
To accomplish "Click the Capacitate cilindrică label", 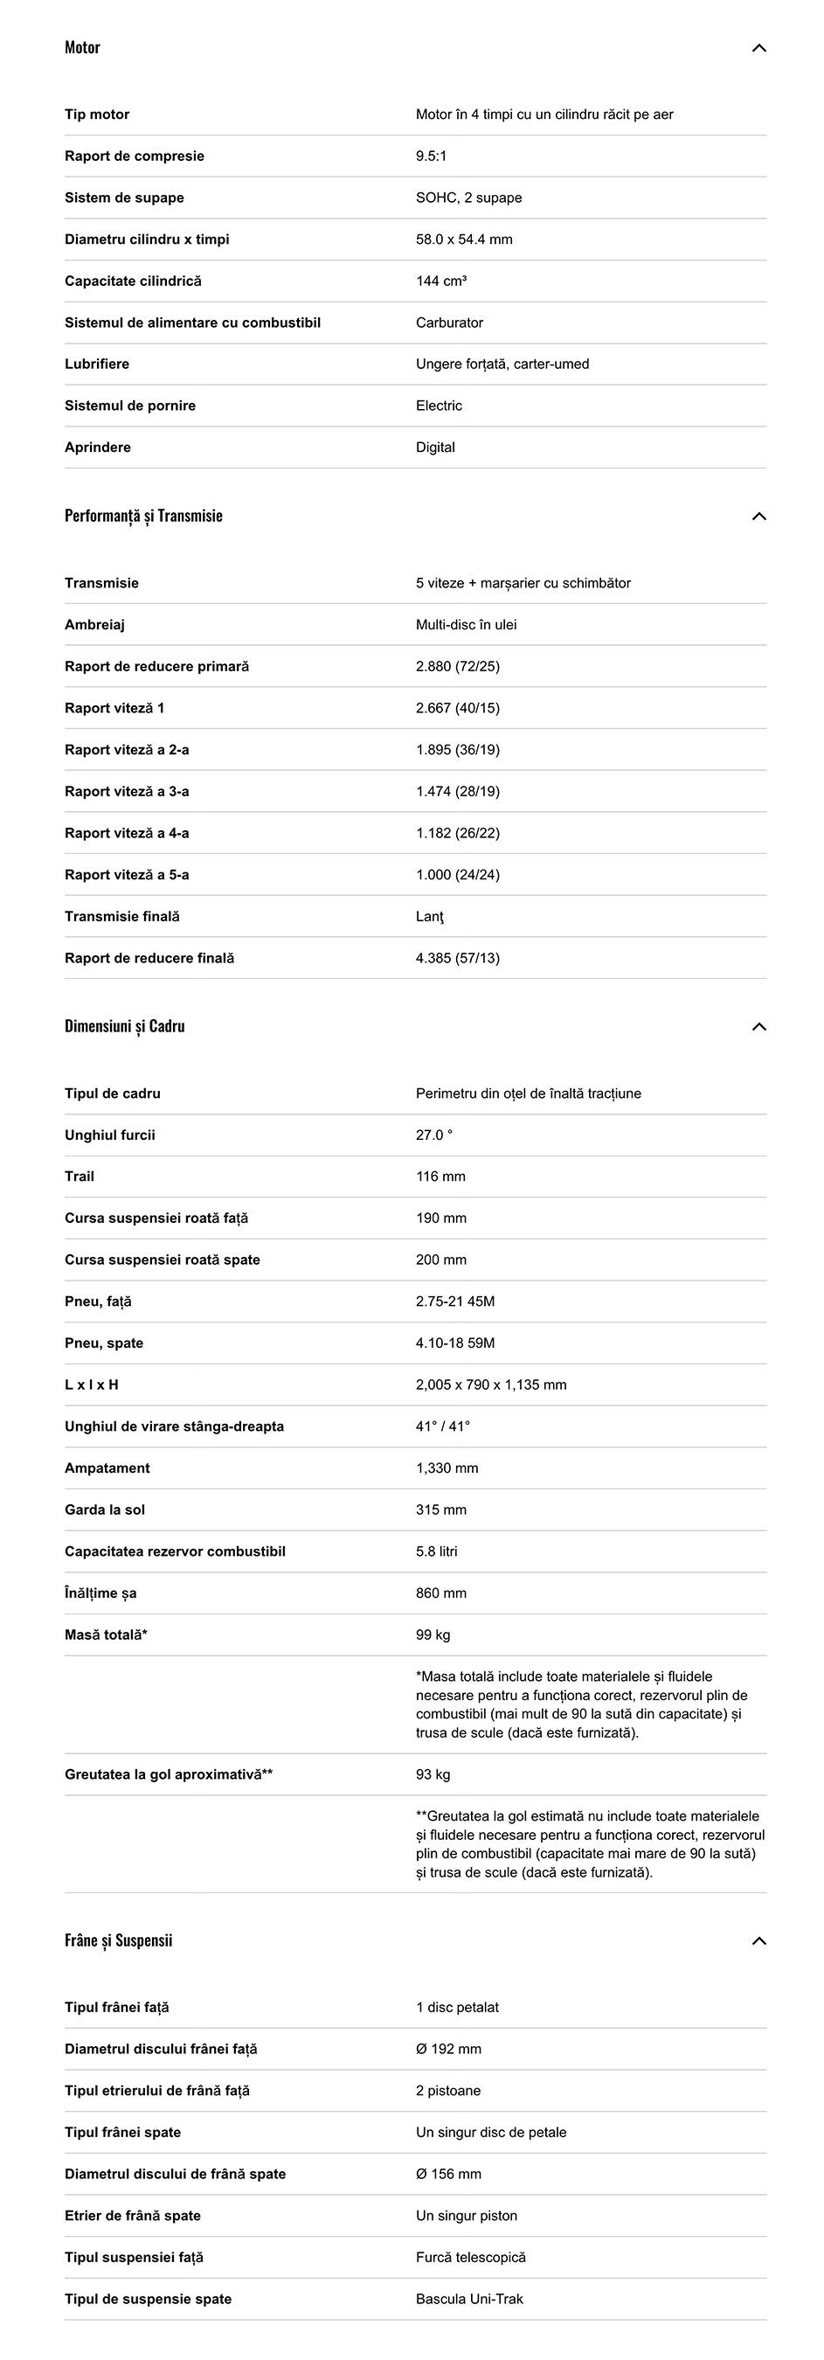I will point(133,281).
